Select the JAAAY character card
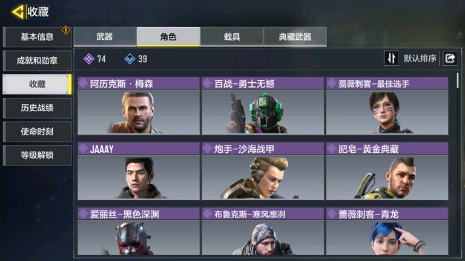The height and width of the screenshot is (261, 465). pos(139,171)
